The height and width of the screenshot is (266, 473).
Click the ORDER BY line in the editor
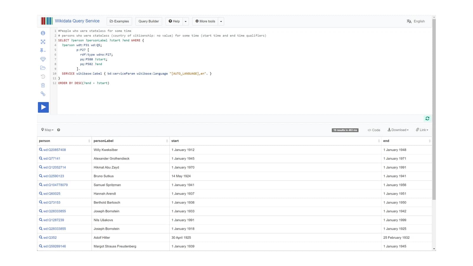tap(84, 83)
